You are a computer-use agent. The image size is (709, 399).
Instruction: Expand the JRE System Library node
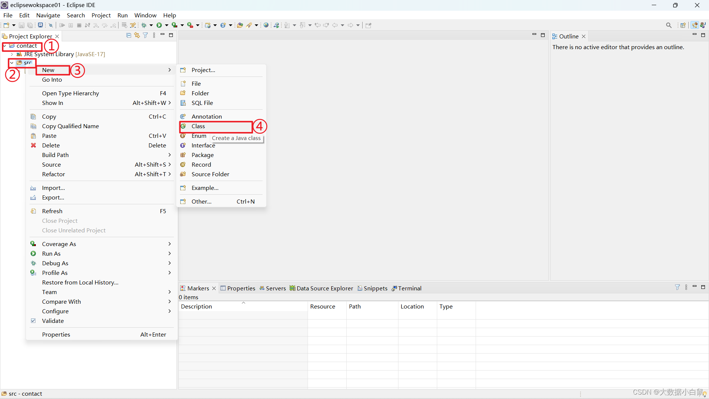tap(12, 54)
